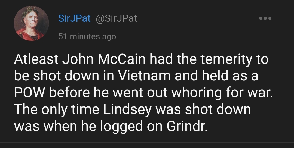Open the blue SirJPat display name link
294x148 pixels.
[x=74, y=18]
